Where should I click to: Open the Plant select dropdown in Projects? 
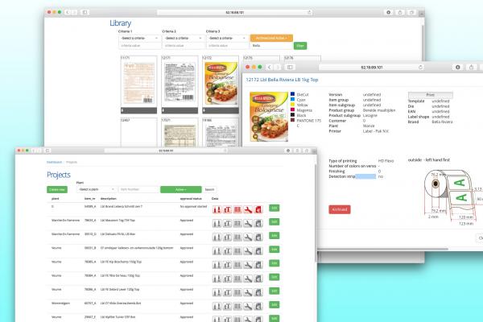click(97, 189)
